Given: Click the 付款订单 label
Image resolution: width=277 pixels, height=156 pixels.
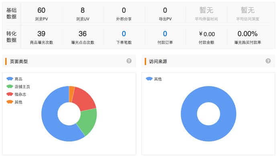Looking at the screenshot, I should 165,43.
